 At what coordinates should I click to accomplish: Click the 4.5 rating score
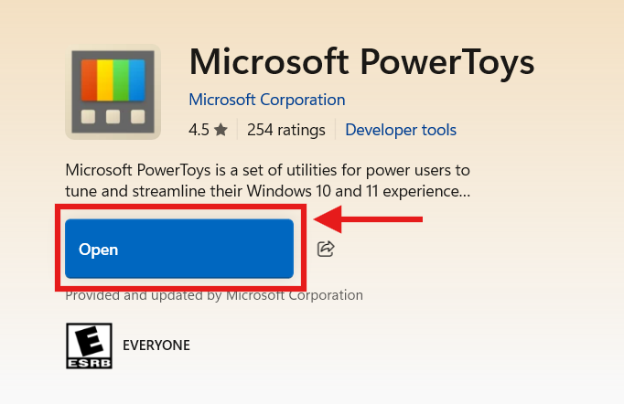[199, 130]
